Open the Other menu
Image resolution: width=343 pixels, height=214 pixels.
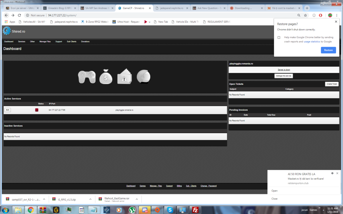(32, 41)
